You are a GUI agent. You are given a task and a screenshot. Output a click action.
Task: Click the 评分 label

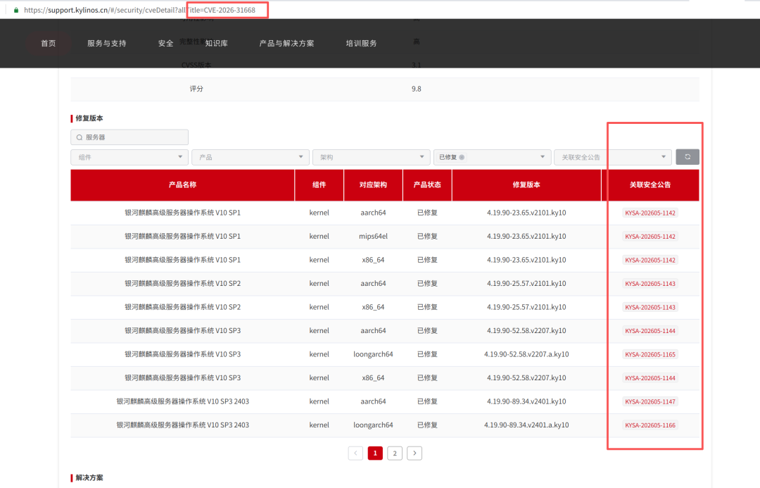tap(196, 89)
